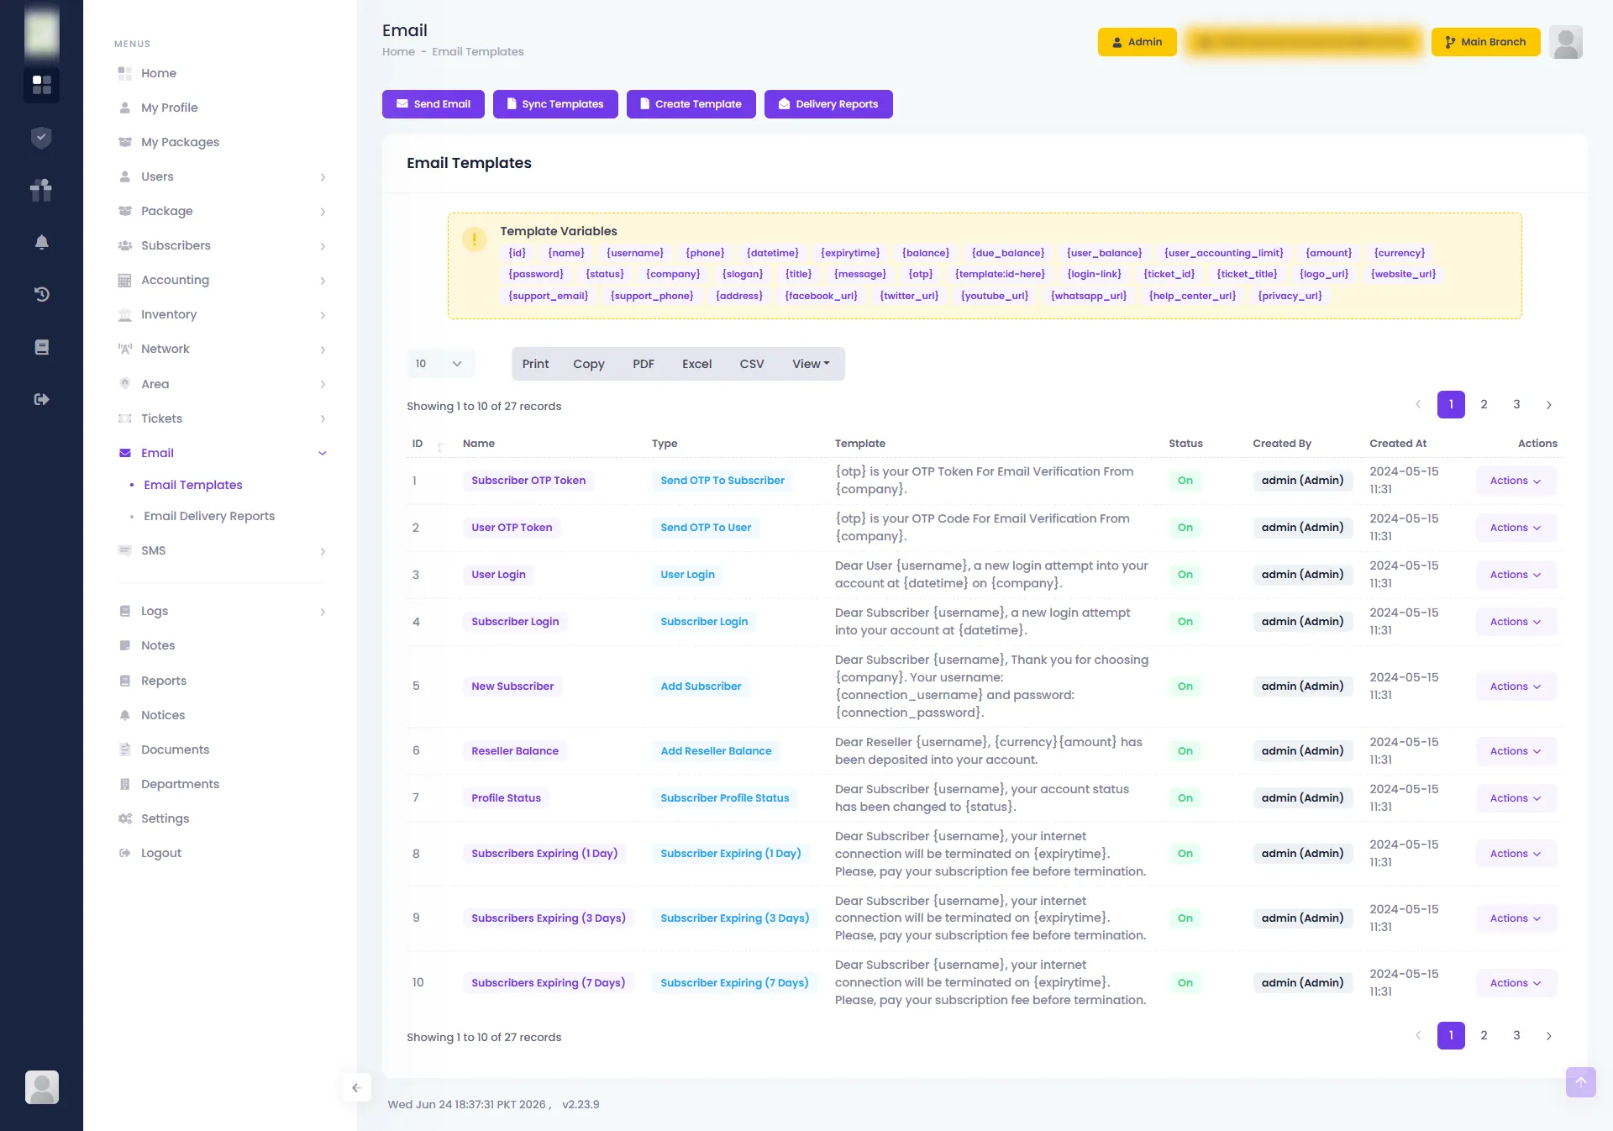
Task: Click the New Subscriber name tag
Action: (512, 686)
